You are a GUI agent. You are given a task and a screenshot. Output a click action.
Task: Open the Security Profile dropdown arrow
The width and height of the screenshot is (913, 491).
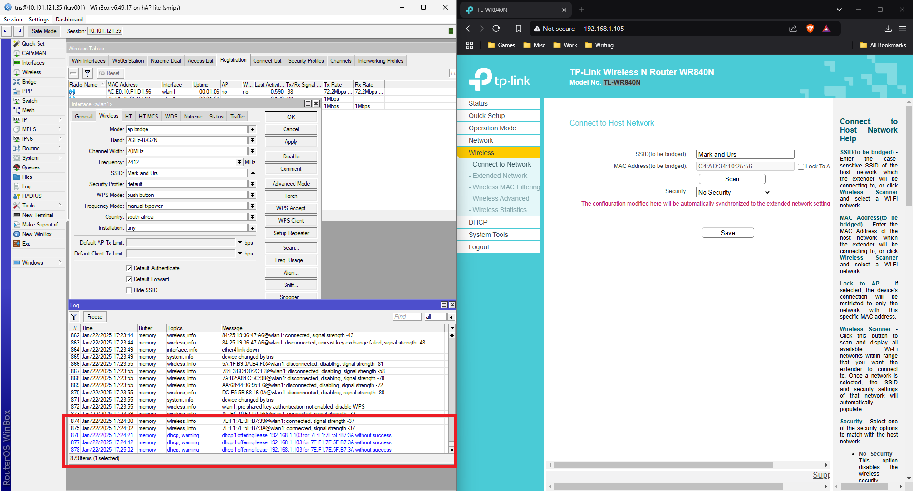tap(252, 184)
